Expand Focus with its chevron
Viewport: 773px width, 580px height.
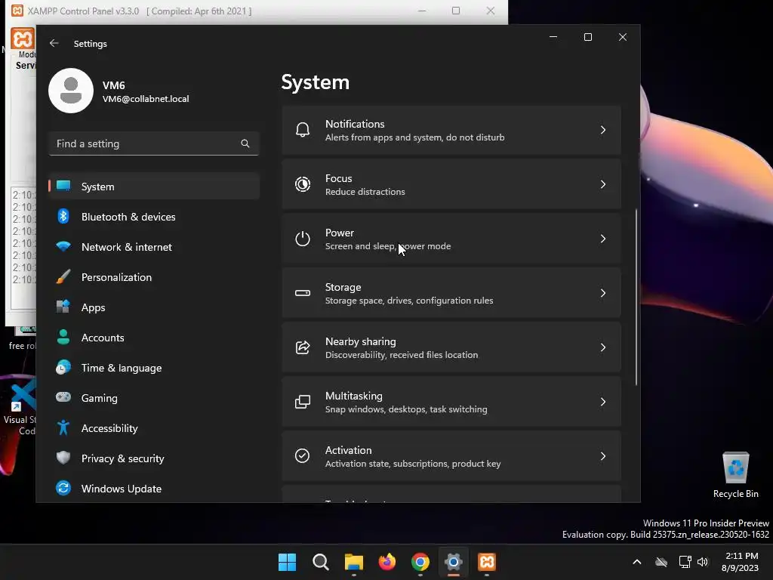[x=603, y=184]
